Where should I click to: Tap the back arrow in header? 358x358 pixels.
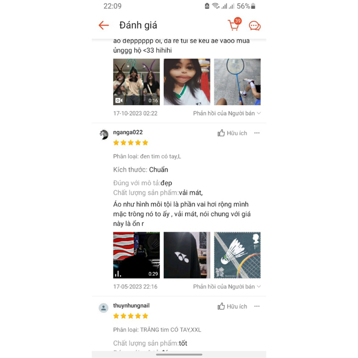(x=104, y=26)
